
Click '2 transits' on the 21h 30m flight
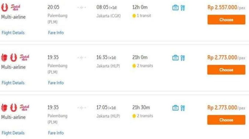click(x=145, y=116)
